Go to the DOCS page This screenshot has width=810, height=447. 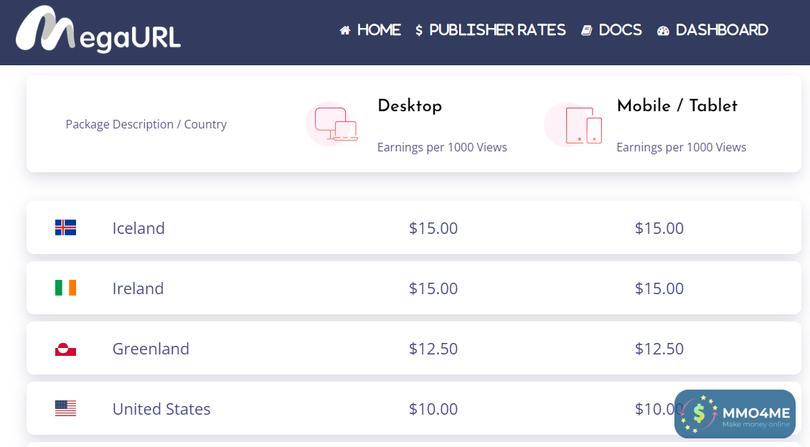(x=612, y=30)
